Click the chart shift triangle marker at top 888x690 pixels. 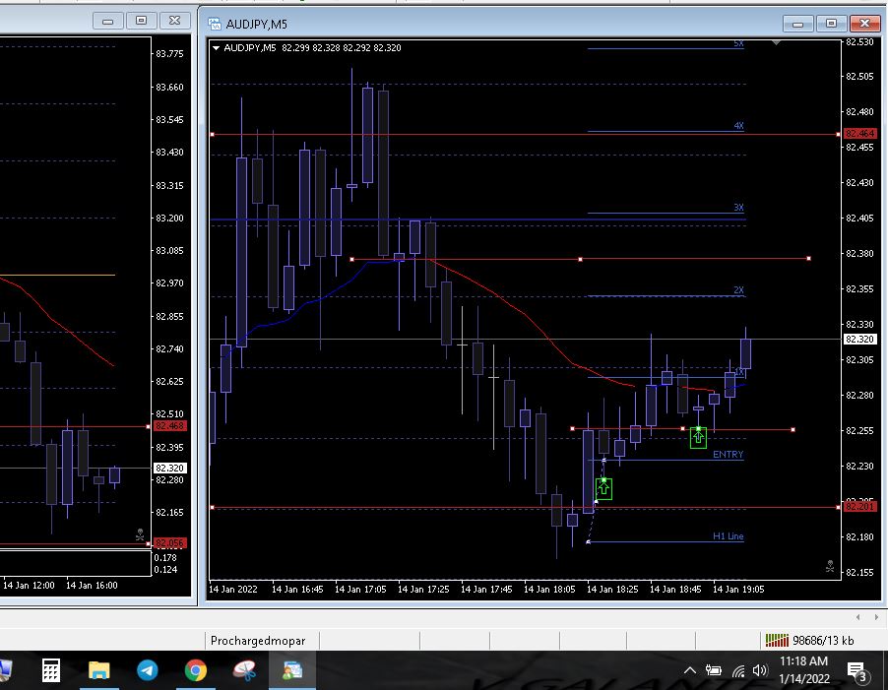click(777, 43)
